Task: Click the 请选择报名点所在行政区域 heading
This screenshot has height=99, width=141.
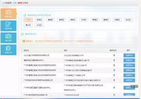Action: (x=39, y=15)
